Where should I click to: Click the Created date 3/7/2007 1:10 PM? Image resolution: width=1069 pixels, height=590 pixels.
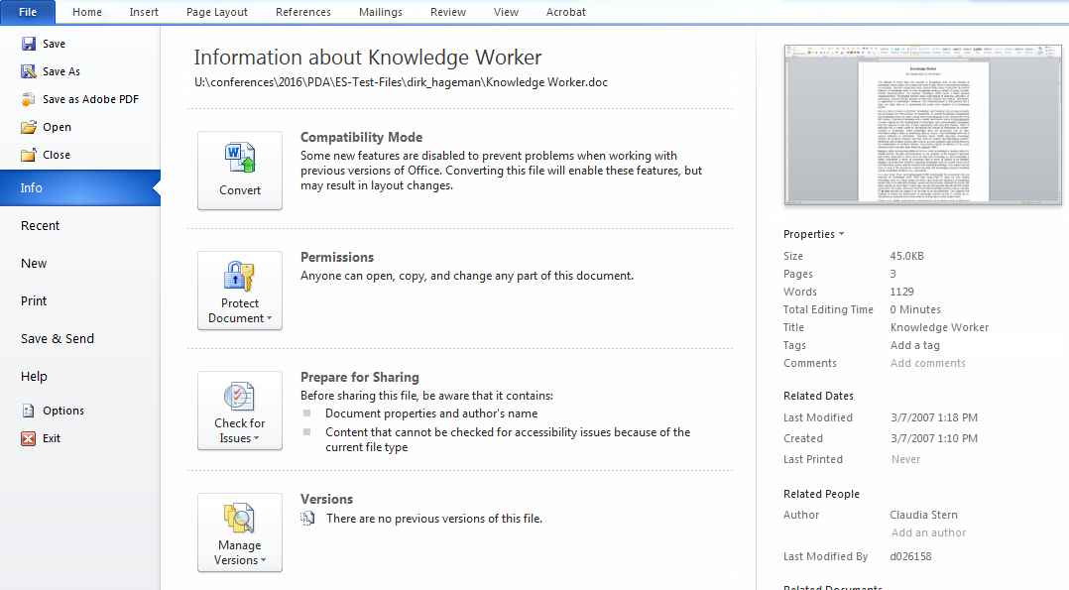point(934,438)
